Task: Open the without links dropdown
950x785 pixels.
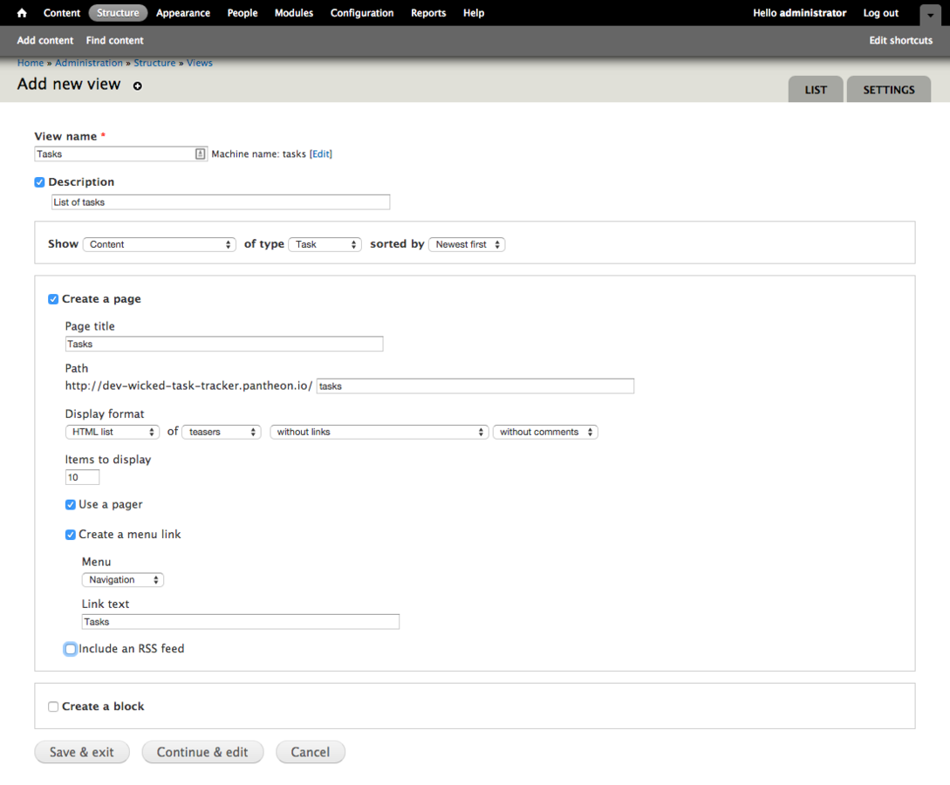Action: pyautogui.click(x=379, y=432)
